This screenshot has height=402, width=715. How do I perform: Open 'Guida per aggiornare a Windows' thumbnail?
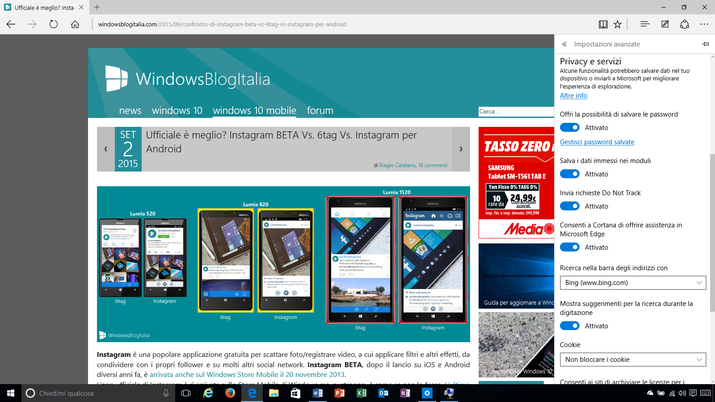pos(516,276)
